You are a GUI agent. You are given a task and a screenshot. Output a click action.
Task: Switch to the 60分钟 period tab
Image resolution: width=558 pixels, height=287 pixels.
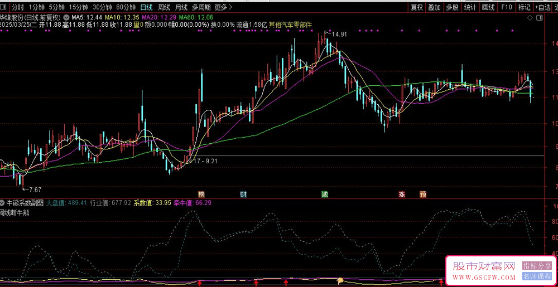[126, 7]
